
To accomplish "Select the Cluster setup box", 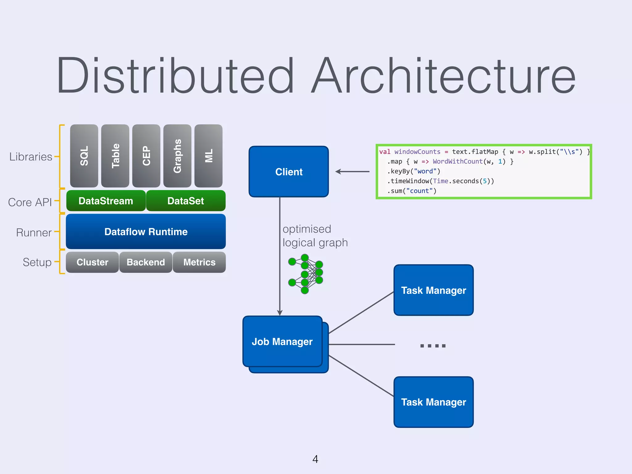I will (x=92, y=262).
